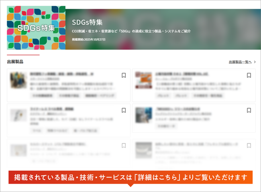Bookmark the top-right product card
The height and width of the screenshot is (192, 261).
pyautogui.click(x=249, y=75)
